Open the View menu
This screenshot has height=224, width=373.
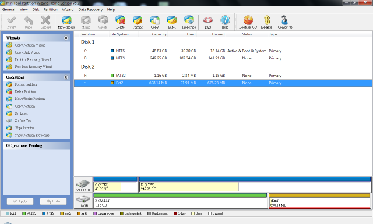pos(24,9)
